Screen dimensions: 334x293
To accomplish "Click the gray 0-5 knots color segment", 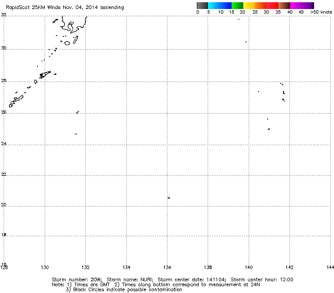I will tap(202, 5).
